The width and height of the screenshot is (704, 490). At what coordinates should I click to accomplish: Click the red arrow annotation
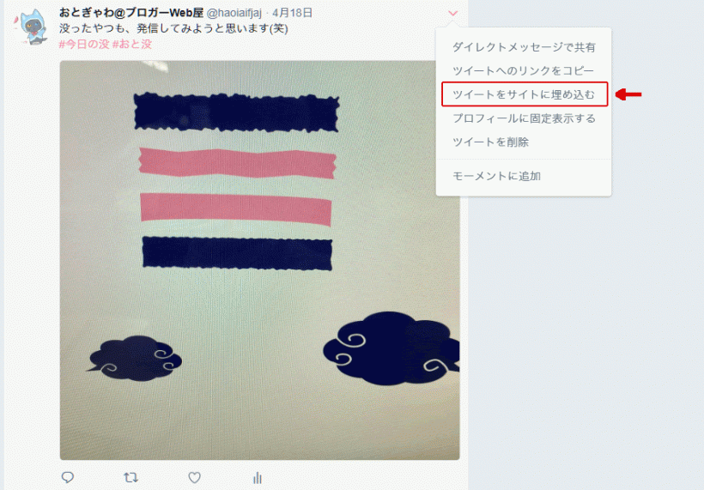628,94
